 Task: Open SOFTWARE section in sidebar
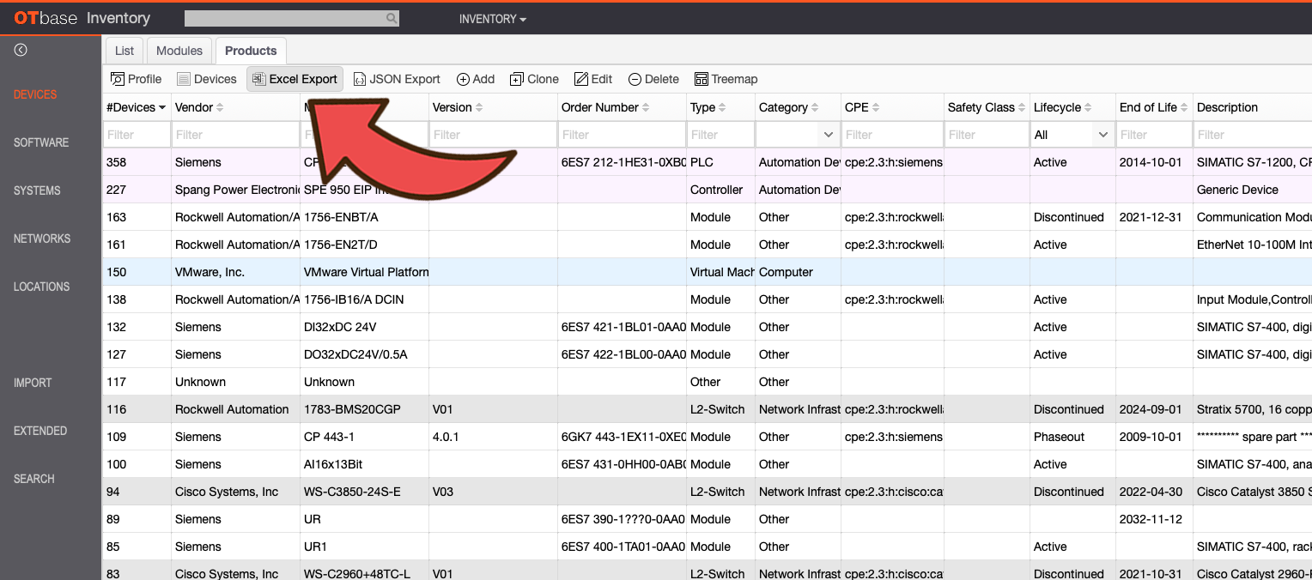tap(41, 142)
